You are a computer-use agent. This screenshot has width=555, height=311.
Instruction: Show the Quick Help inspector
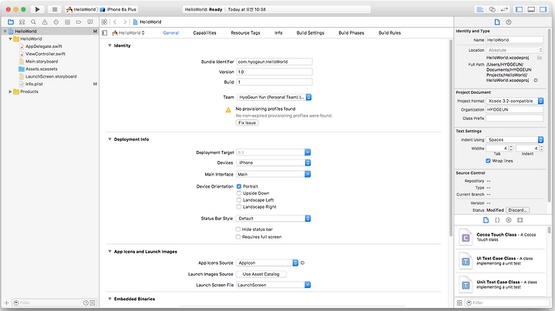tap(509, 22)
